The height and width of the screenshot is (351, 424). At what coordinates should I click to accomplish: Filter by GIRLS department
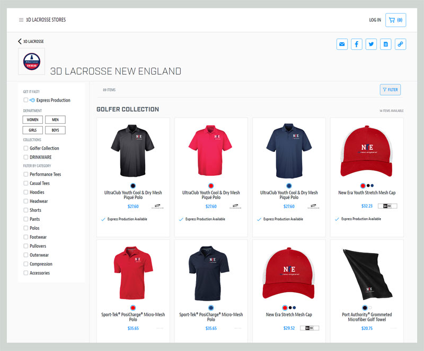tap(32, 130)
